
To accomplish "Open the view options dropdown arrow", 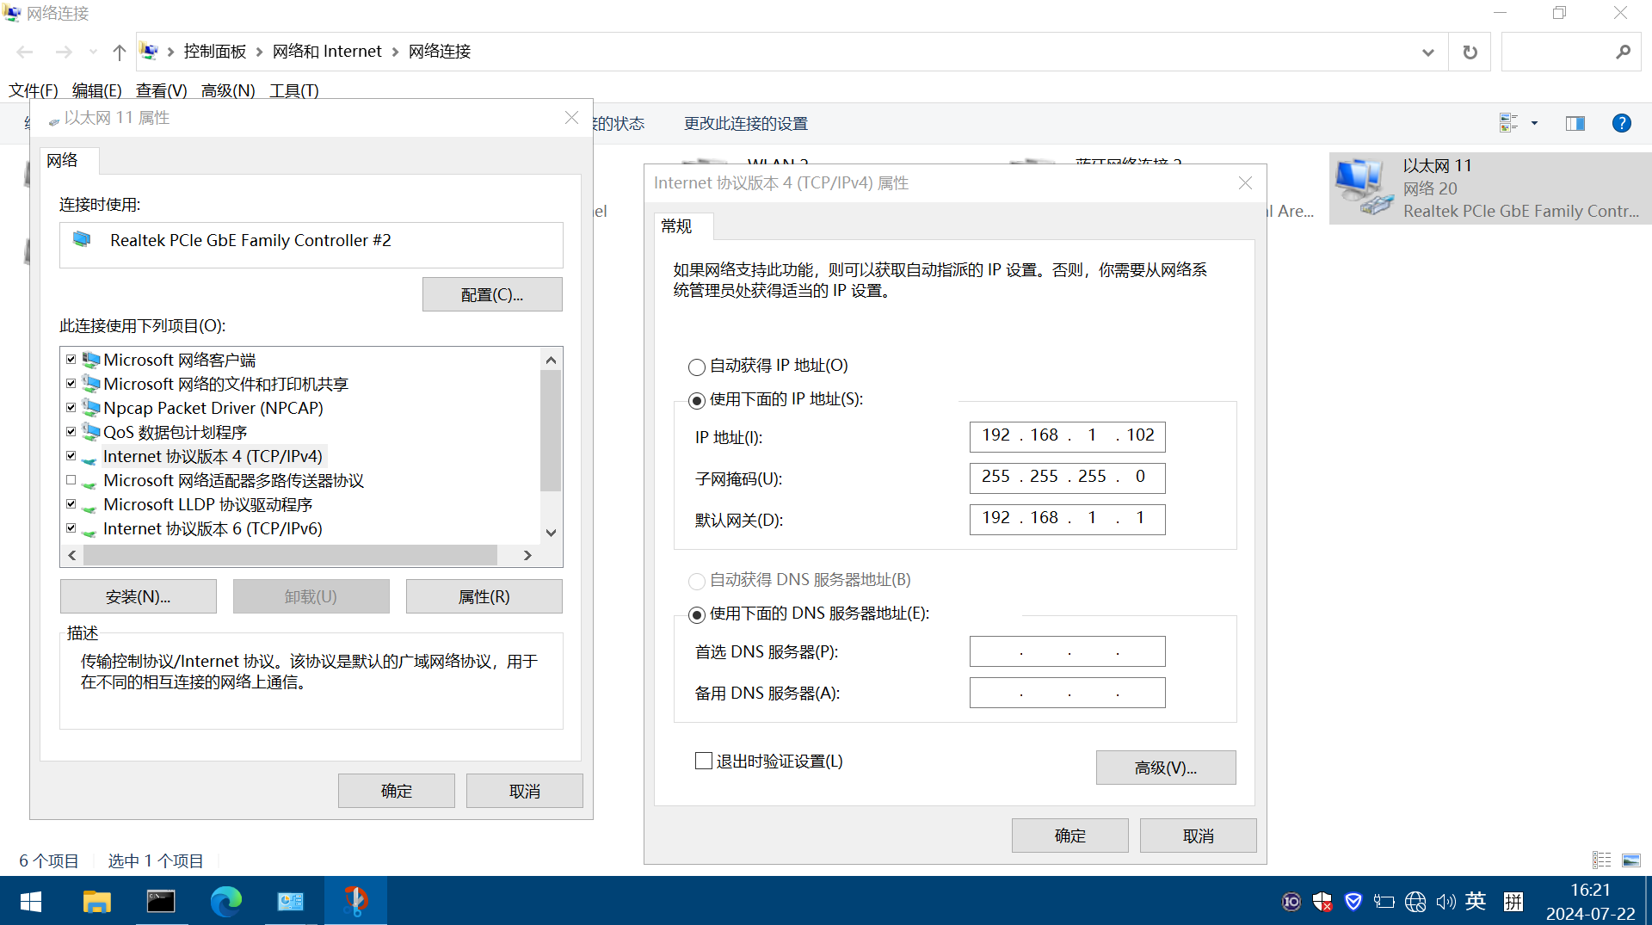I will coord(1534,123).
